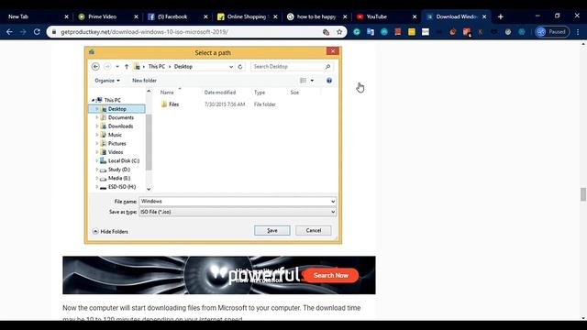587x330 pixels.
Task: Open a new browser tab
Action: (x=501, y=16)
